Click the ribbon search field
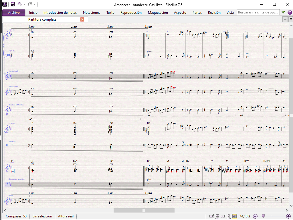 click(x=258, y=12)
